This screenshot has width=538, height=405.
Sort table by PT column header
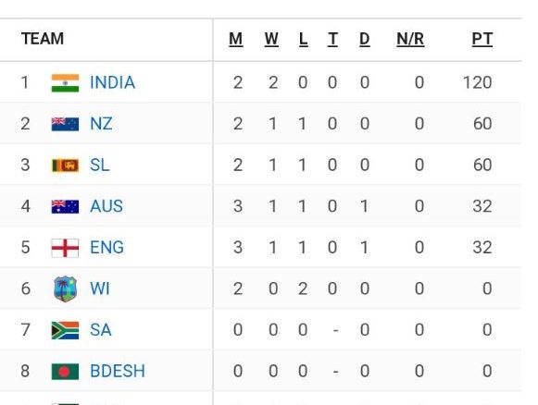(482, 39)
